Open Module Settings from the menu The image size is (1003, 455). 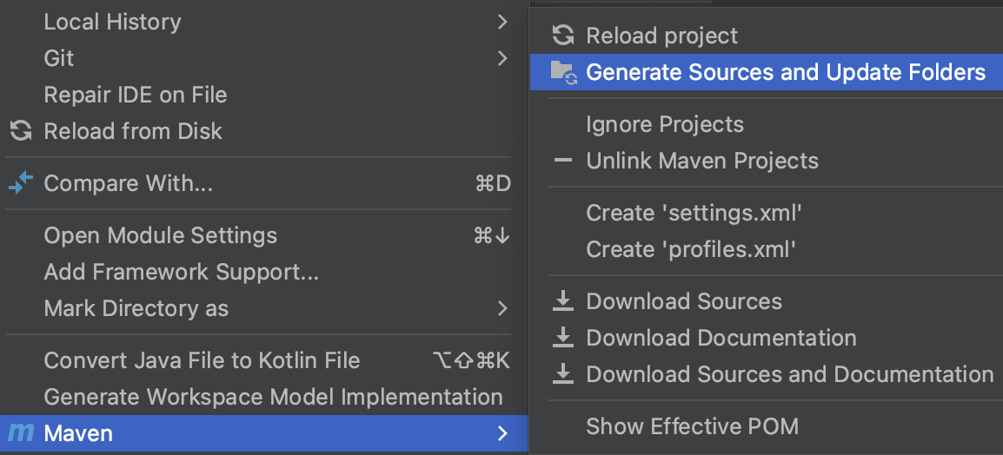click(264, 235)
